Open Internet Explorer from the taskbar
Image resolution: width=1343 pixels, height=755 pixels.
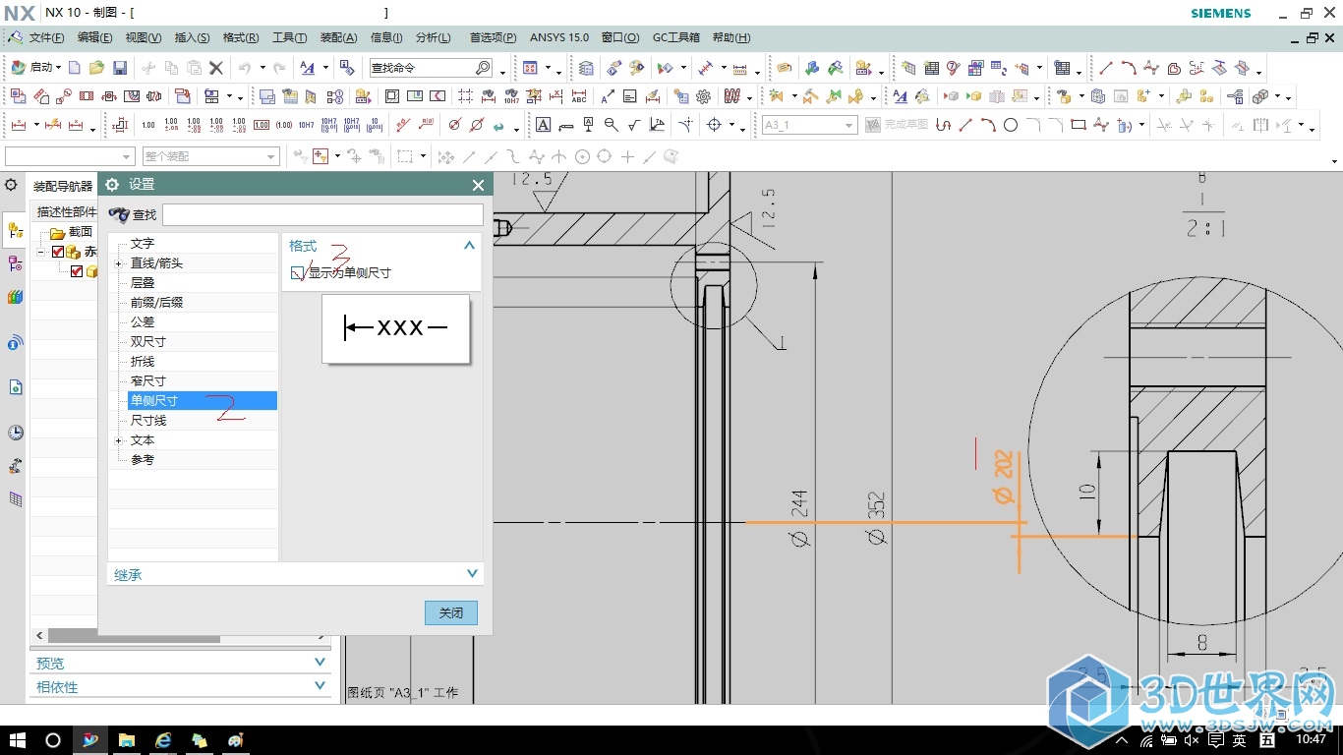163,739
